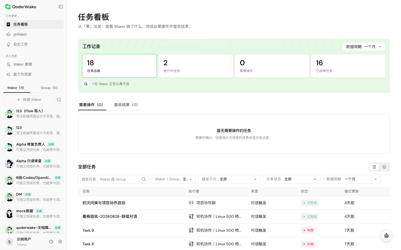The height and width of the screenshot is (250, 401).
Task: Click the magnifier in the task search box
Action: pos(144,179)
